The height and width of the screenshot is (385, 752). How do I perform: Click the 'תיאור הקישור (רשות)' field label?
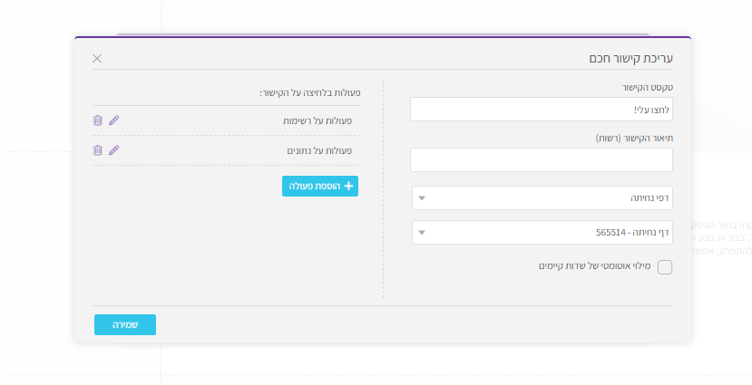point(633,139)
